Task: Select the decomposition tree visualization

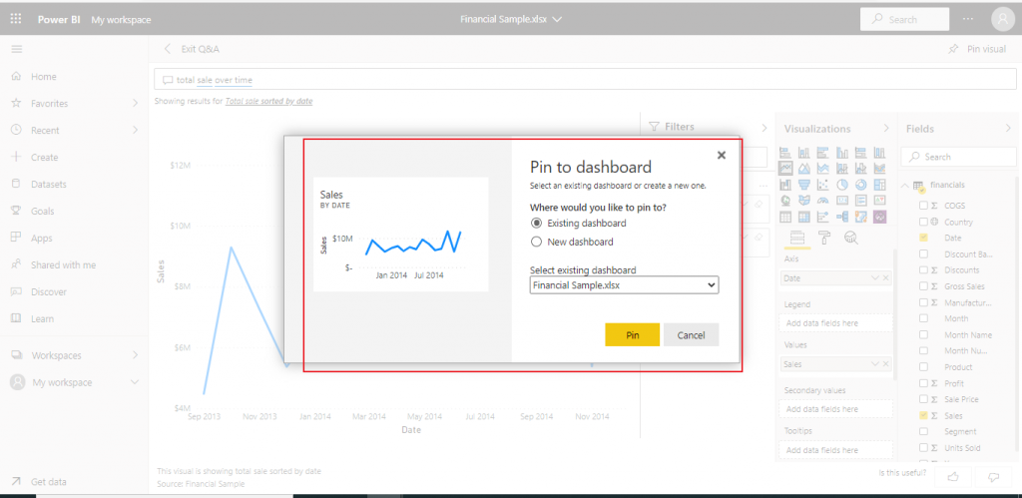Action: (x=842, y=217)
